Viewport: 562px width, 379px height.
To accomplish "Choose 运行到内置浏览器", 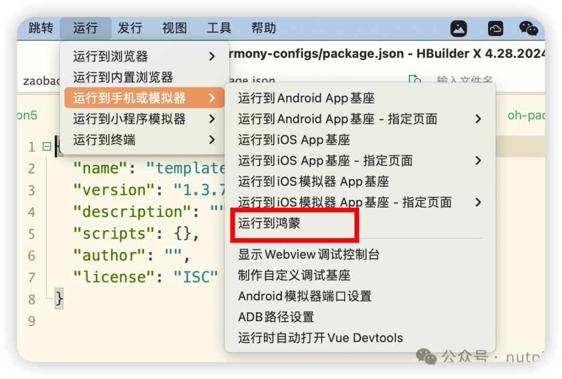I will [145, 77].
